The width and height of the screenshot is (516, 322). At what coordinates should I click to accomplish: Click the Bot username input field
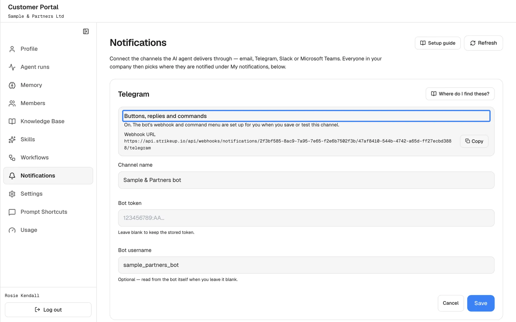pyautogui.click(x=306, y=265)
